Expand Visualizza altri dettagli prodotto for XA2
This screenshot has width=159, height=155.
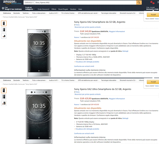click(x=87, y=61)
